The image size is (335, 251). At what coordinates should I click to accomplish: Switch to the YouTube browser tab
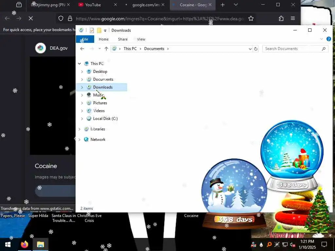click(x=97, y=5)
